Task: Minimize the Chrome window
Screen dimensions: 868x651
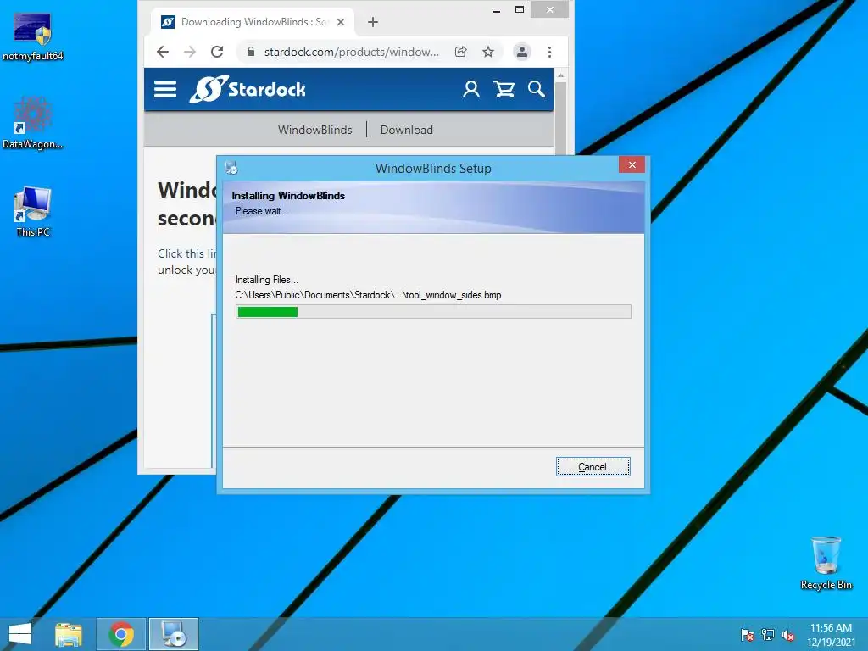Action: pos(497,10)
